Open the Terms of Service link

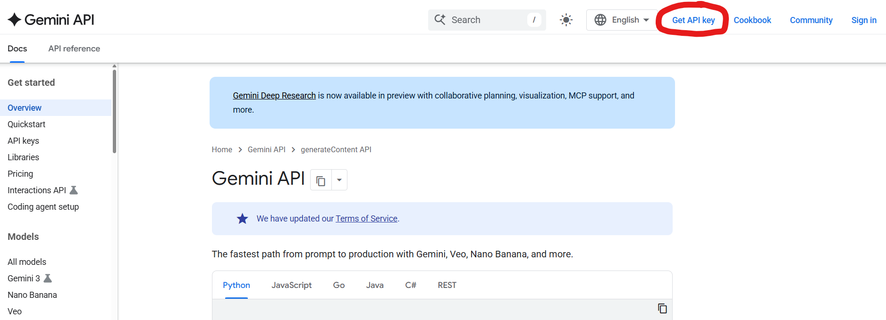tap(366, 219)
